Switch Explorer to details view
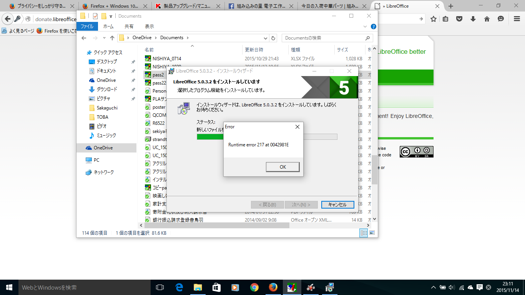Viewport: 525px width, 295px height. [364, 233]
